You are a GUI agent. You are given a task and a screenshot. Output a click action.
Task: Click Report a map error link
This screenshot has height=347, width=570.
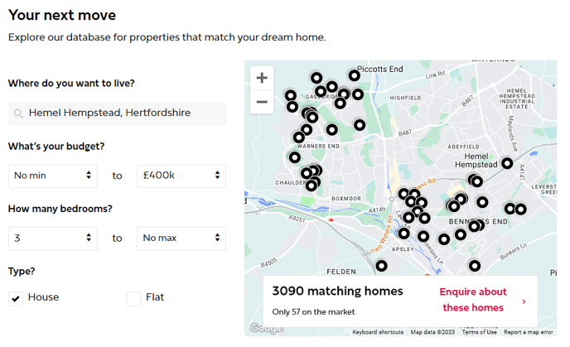point(528,332)
